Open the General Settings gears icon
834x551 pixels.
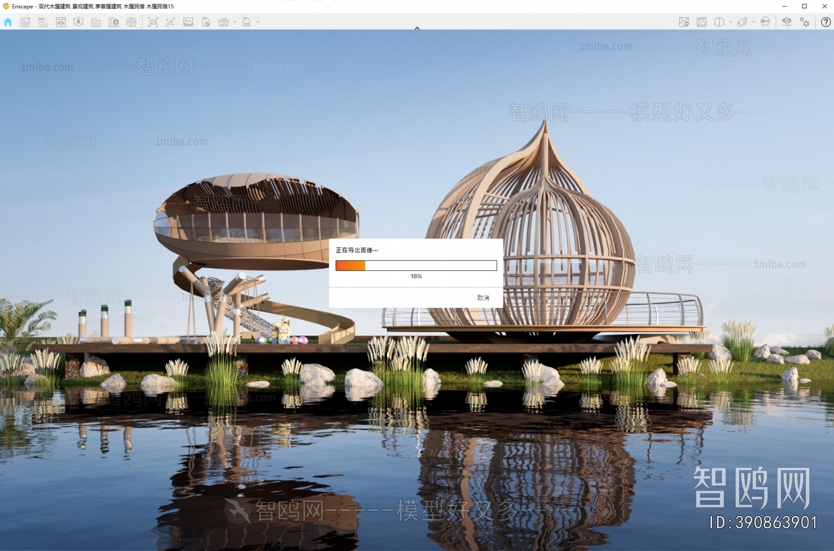tap(805, 22)
